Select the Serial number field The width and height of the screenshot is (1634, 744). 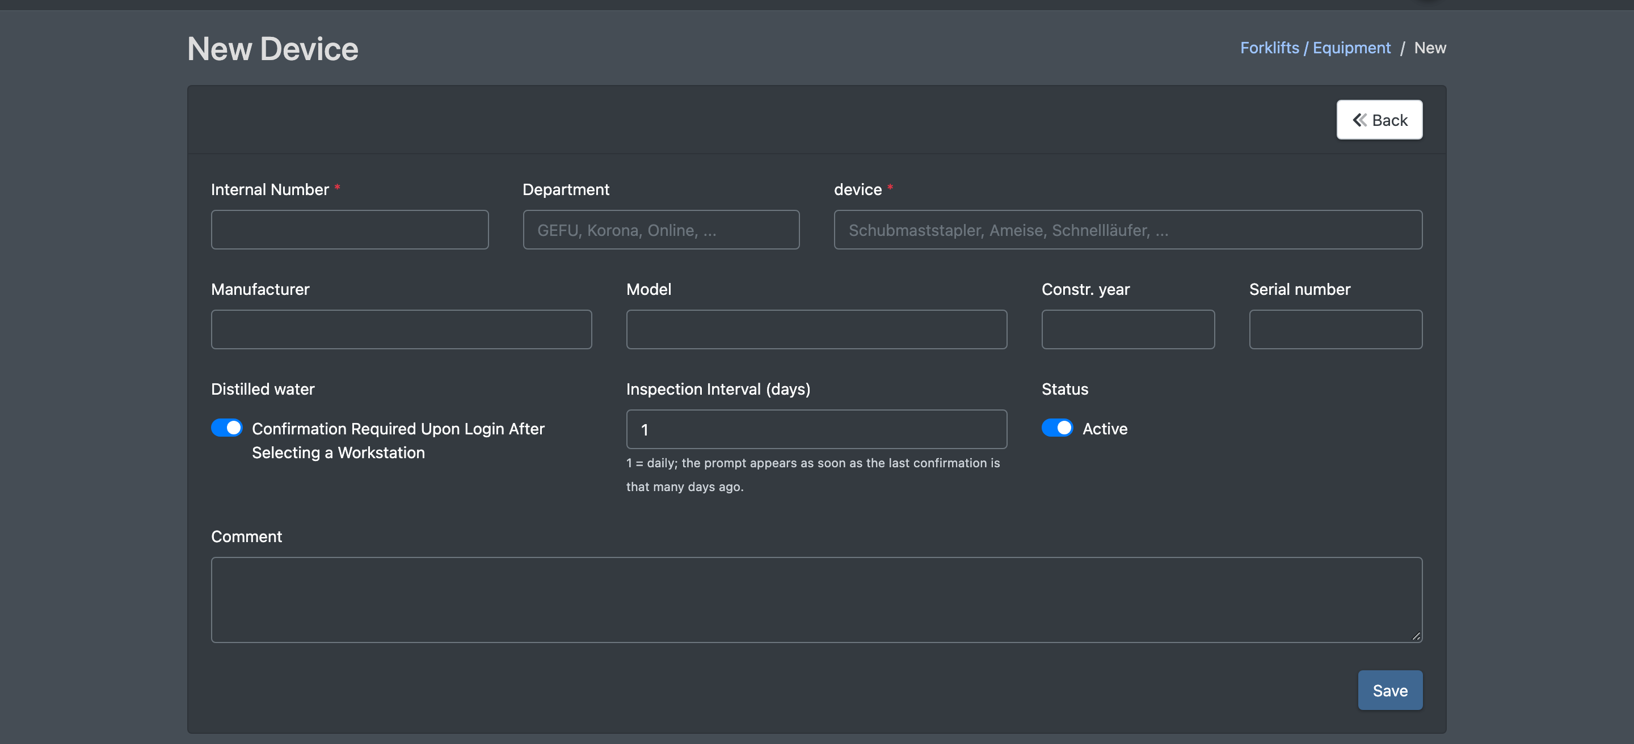pos(1335,329)
